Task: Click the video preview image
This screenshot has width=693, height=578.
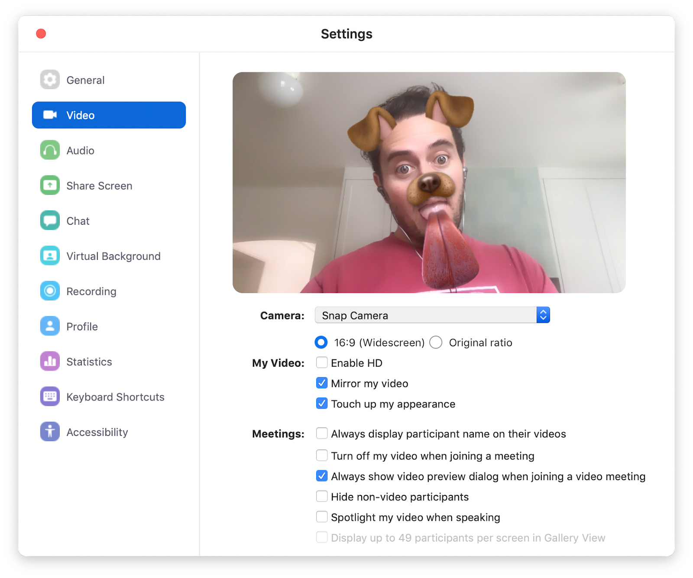Action: point(429,182)
